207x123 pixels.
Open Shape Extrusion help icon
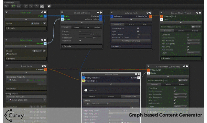point(101,12)
